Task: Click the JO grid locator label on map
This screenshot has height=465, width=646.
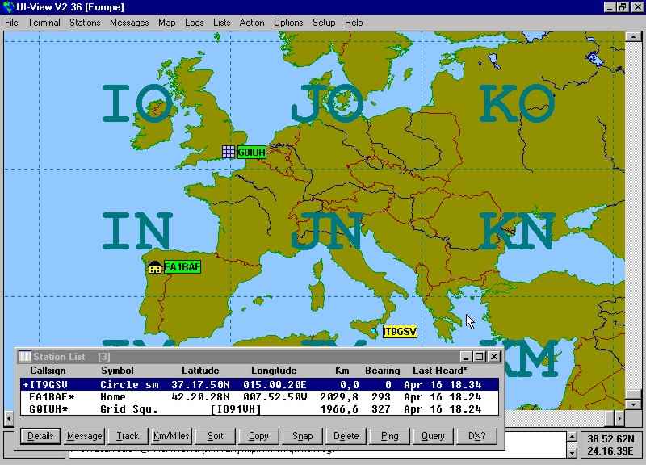Action: point(328,103)
